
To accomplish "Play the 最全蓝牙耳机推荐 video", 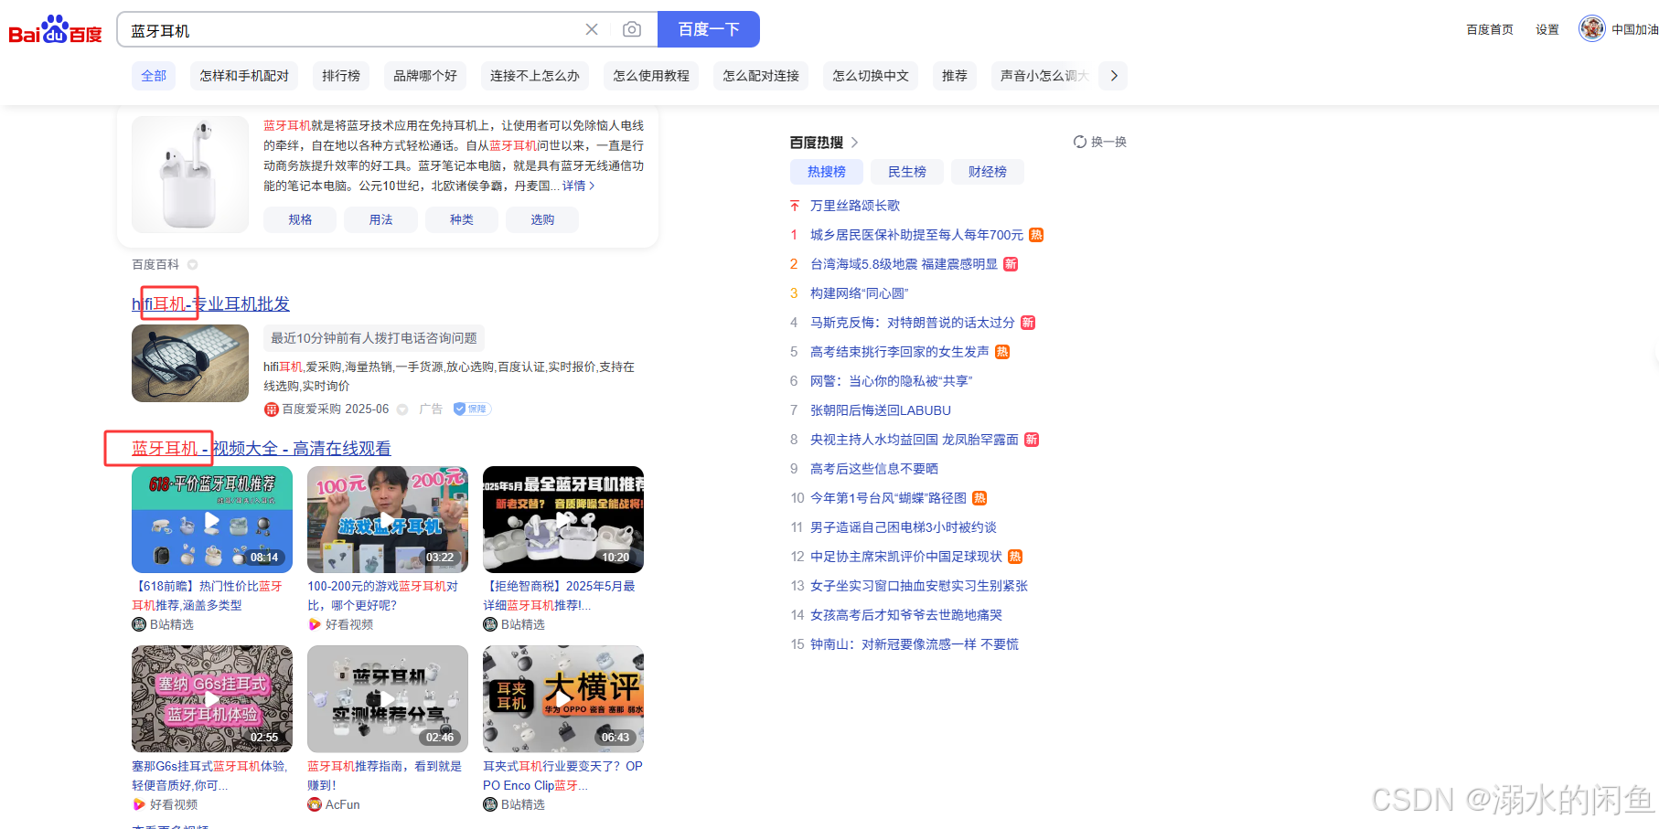I will point(563,519).
